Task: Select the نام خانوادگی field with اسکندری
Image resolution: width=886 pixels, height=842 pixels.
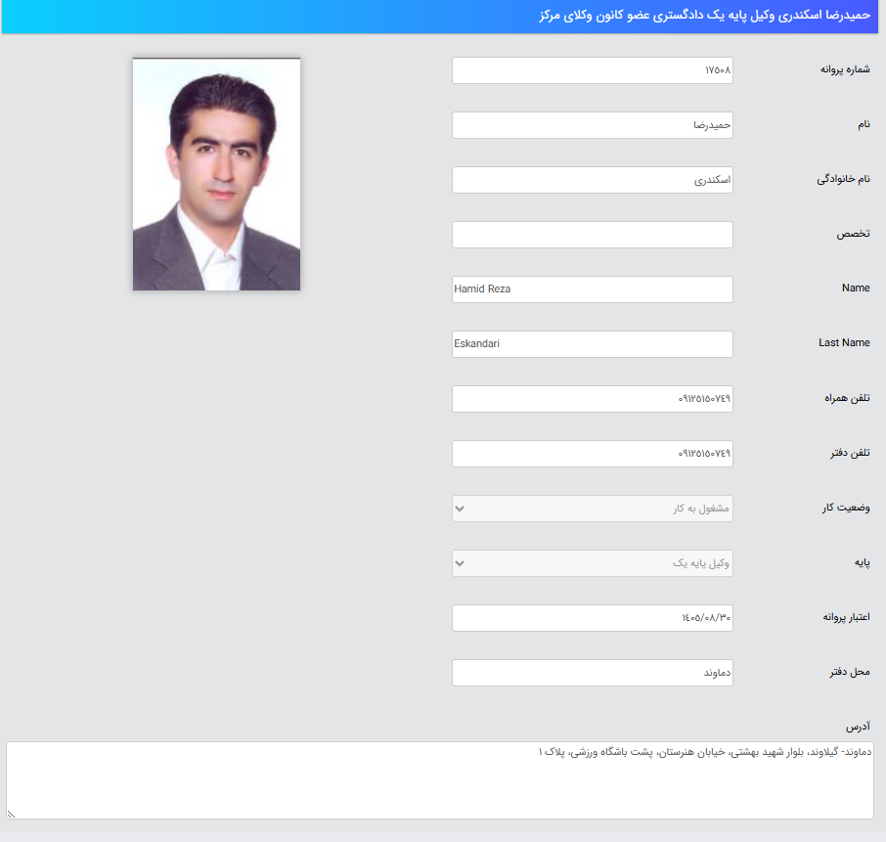Action: click(592, 180)
